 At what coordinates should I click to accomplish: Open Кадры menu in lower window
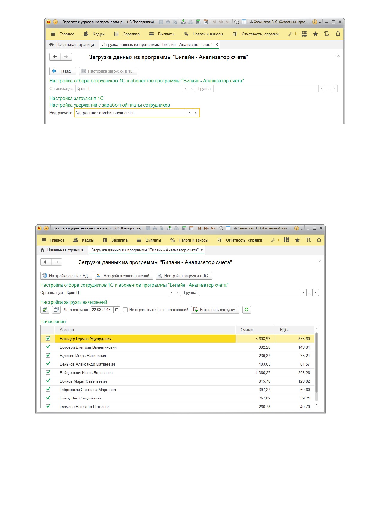click(84, 240)
